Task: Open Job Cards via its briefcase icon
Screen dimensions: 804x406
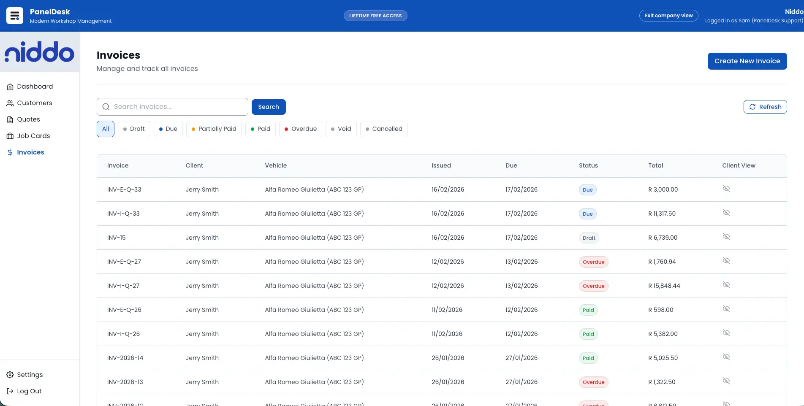Action: (10, 135)
